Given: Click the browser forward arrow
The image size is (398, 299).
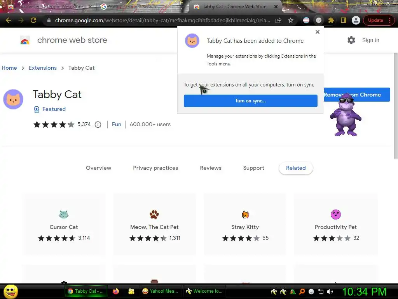Looking at the screenshot, I should point(21,20).
